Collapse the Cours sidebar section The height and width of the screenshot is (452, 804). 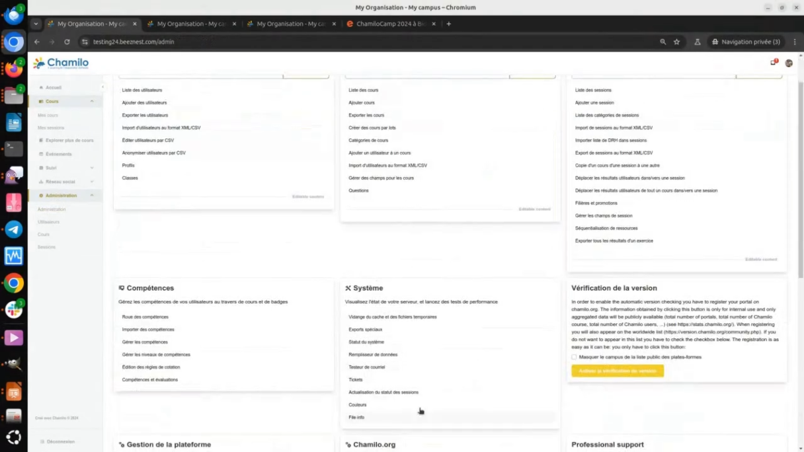(92, 101)
